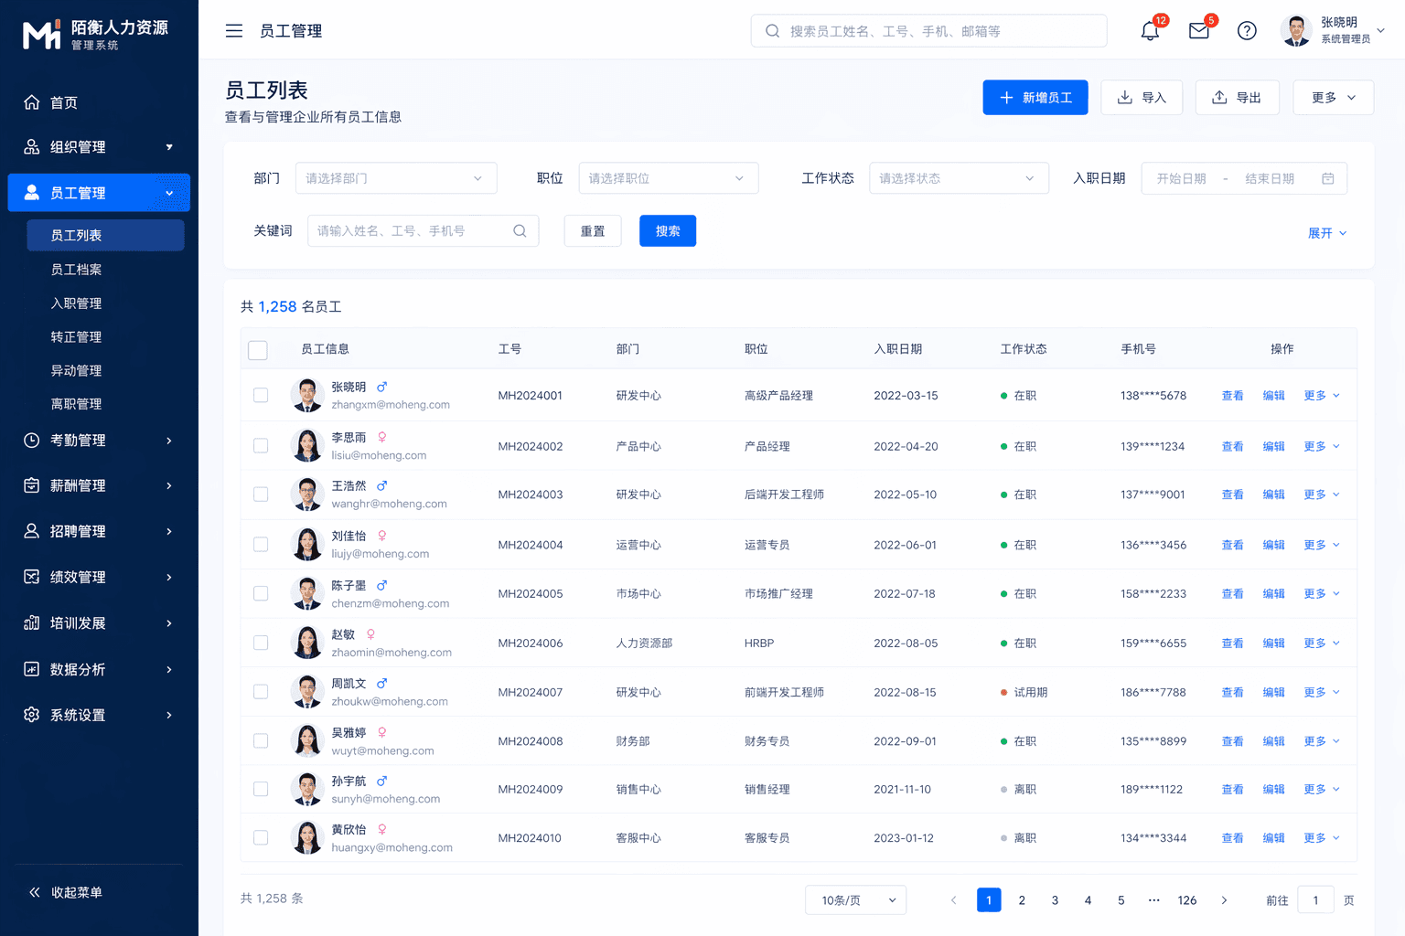Open the 部门 department dropdown

pos(396,178)
